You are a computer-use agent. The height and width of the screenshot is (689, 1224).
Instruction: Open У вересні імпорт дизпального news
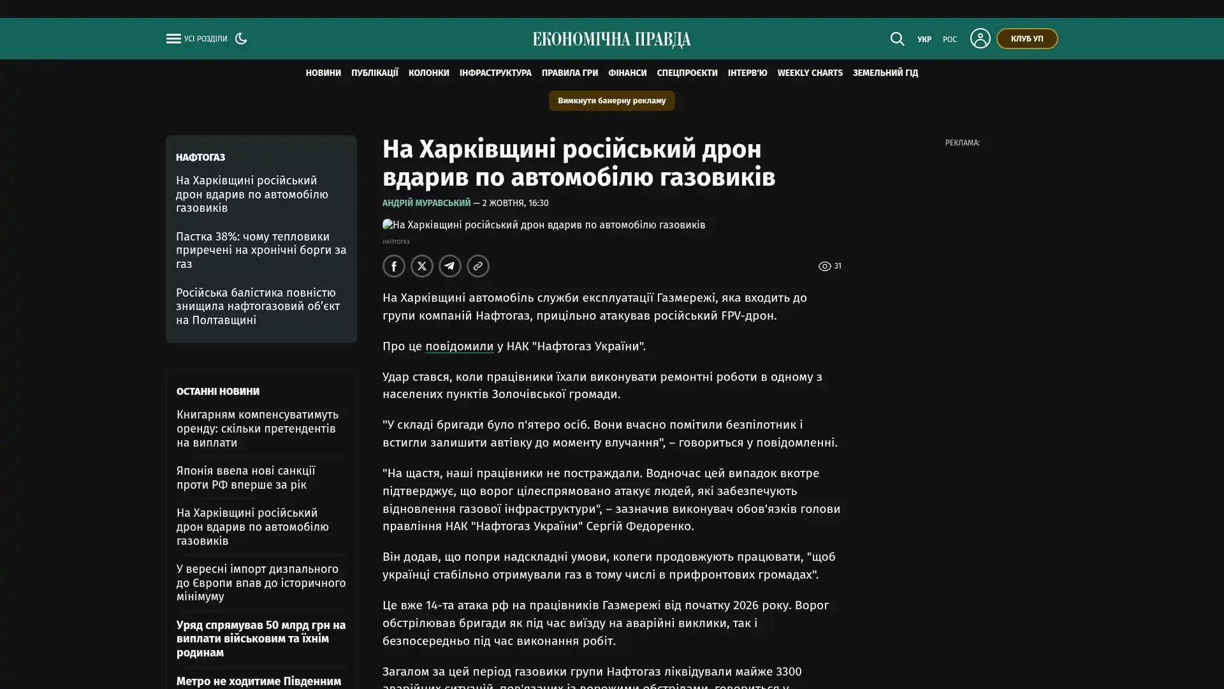click(261, 582)
